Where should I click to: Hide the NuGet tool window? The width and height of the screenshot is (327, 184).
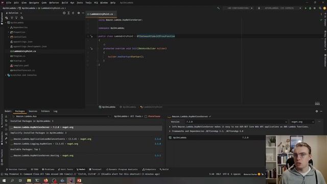tap(321, 111)
